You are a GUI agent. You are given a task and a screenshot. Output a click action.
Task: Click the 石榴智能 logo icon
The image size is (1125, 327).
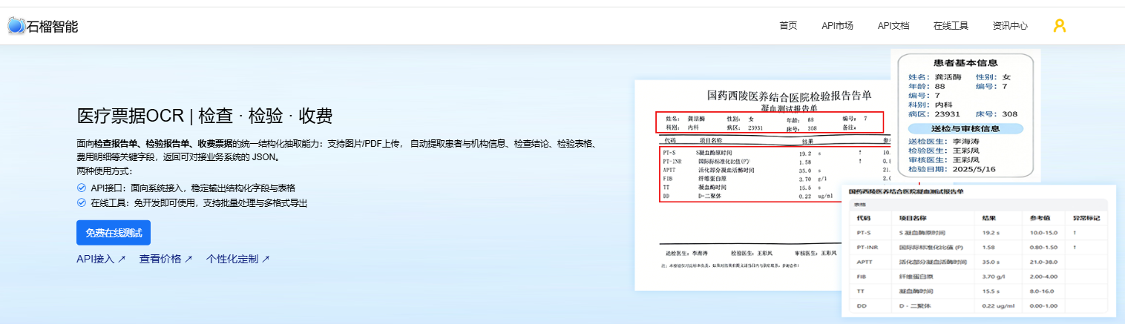tap(16, 26)
